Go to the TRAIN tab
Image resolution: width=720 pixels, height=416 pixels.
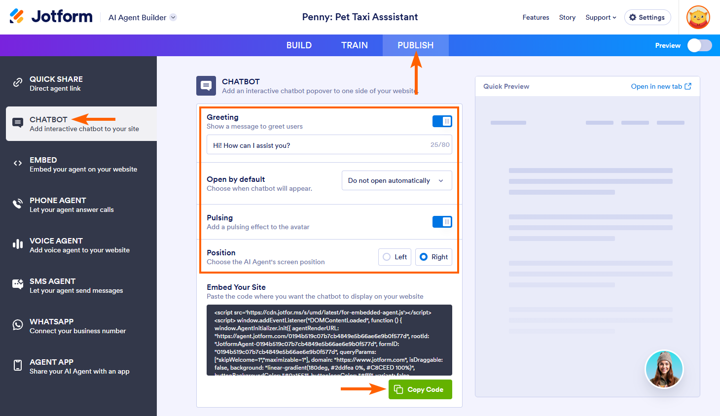(x=354, y=45)
